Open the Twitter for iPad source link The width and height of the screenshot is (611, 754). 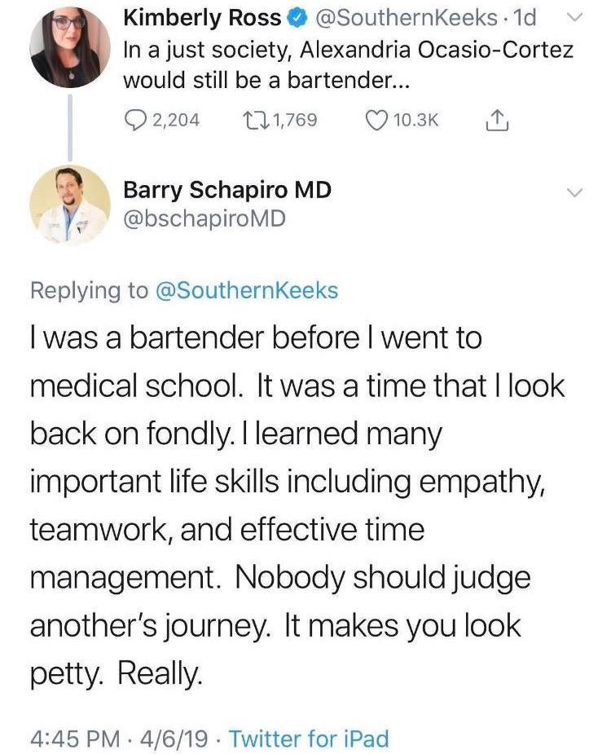pyautogui.click(x=310, y=739)
